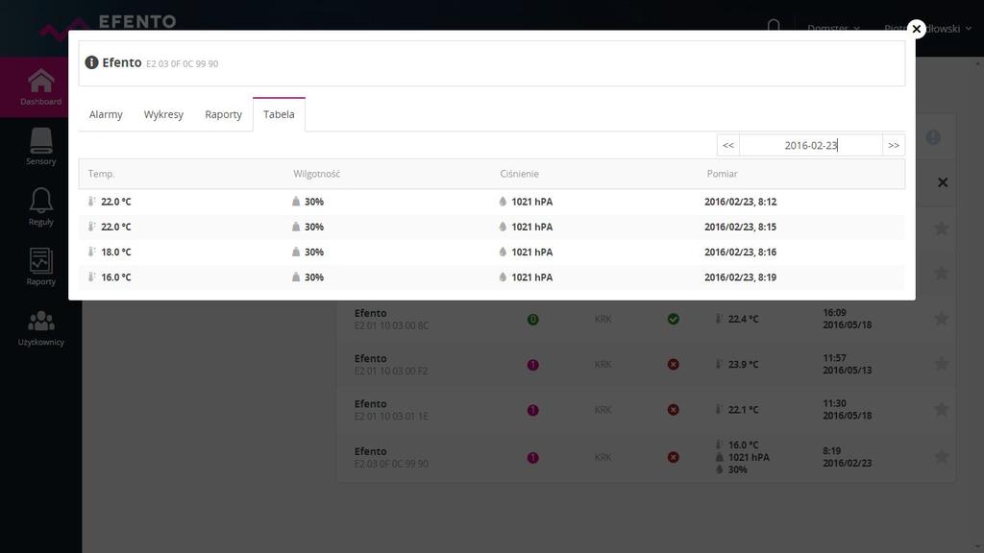Select the 22.4 °C reading in background list
Viewport: 984px width, 553px height.
click(743, 319)
